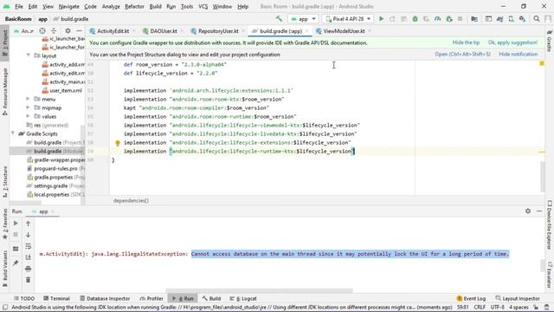This screenshot has width=554, height=312.
Task: Open the File menu
Action: point(19,6)
